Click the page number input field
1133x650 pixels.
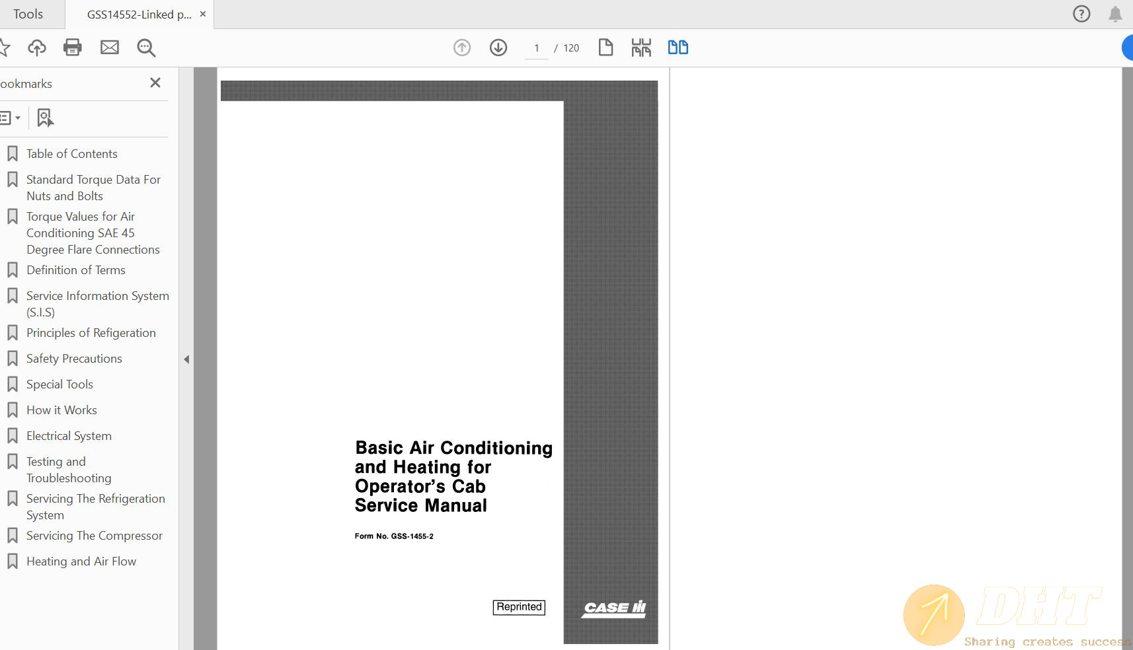pyautogui.click(x=537, y=48)
